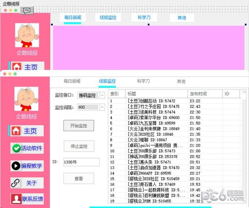
Task: Expand the 监控接口 dropdown arrow
Action: coord(102,95)
